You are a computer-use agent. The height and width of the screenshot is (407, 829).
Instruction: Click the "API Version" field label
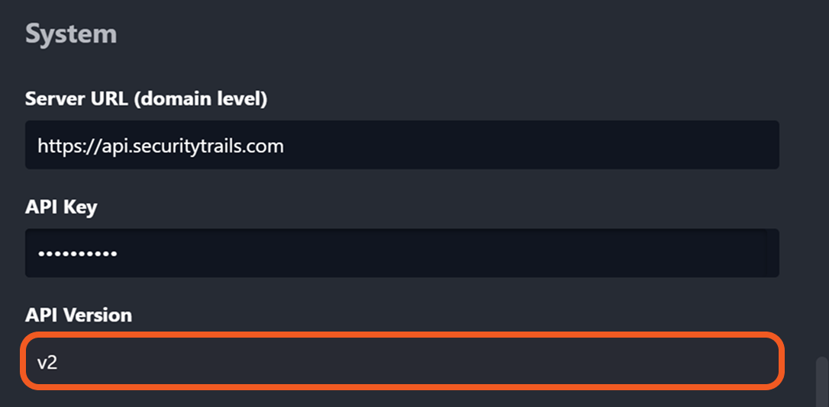[78, 315]
